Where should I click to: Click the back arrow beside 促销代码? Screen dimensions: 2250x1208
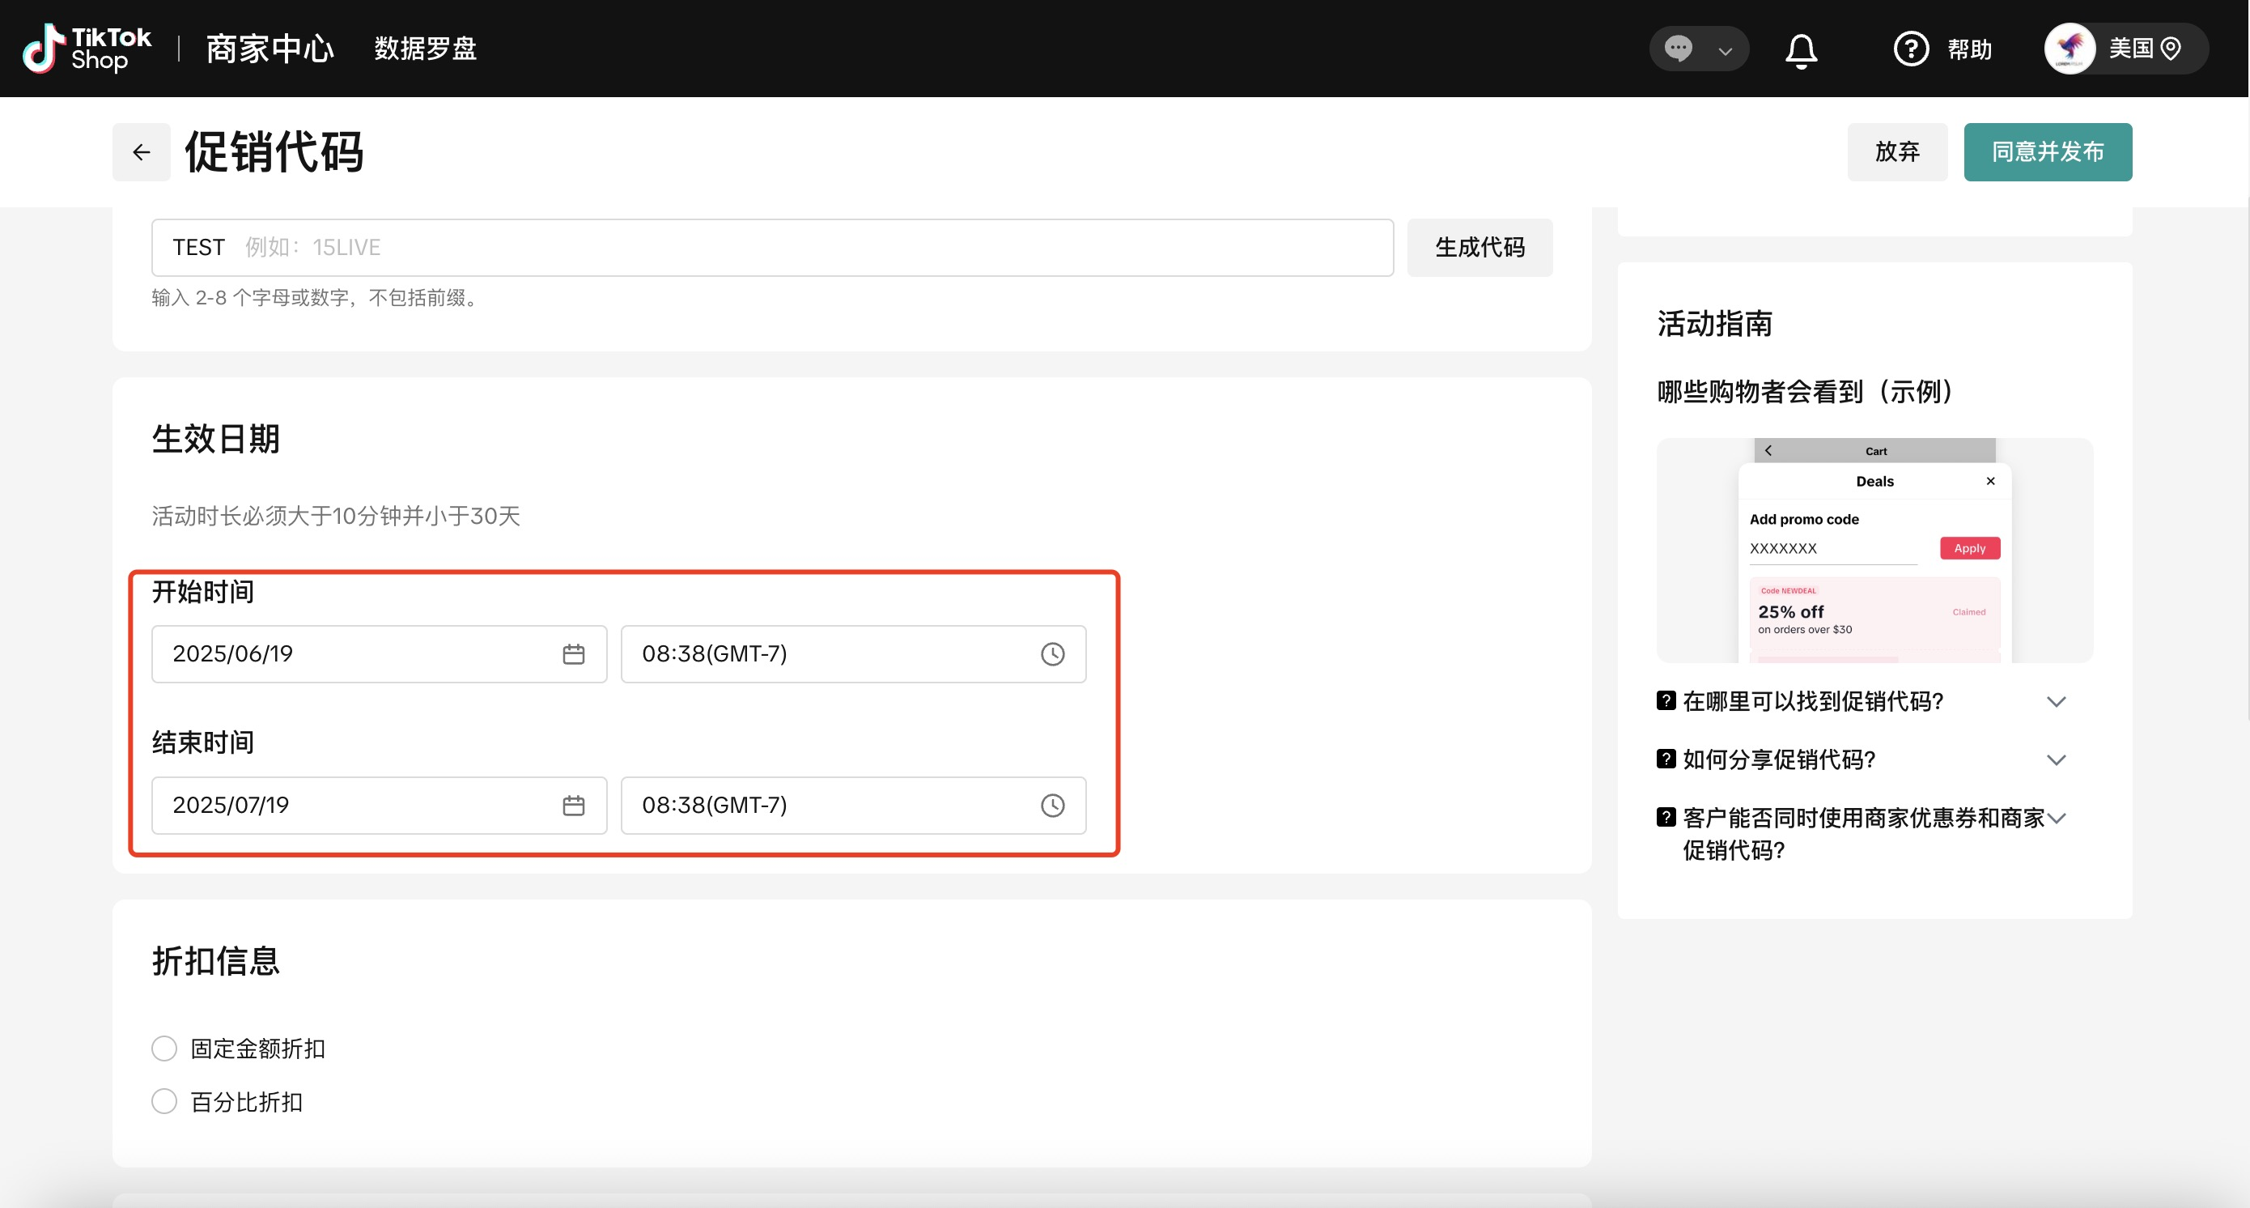coord(141,152)
